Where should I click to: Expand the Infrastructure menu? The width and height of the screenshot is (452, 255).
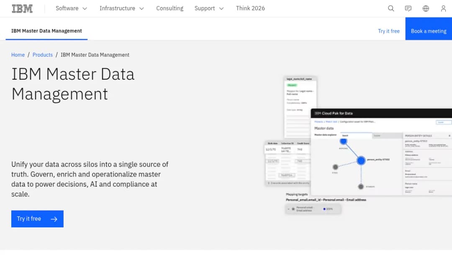pos(122,8)
